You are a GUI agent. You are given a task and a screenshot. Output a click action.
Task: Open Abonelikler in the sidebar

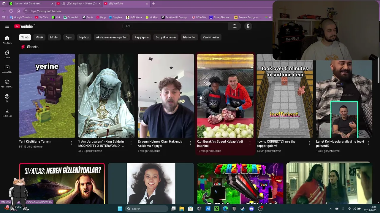click(7, 69)
